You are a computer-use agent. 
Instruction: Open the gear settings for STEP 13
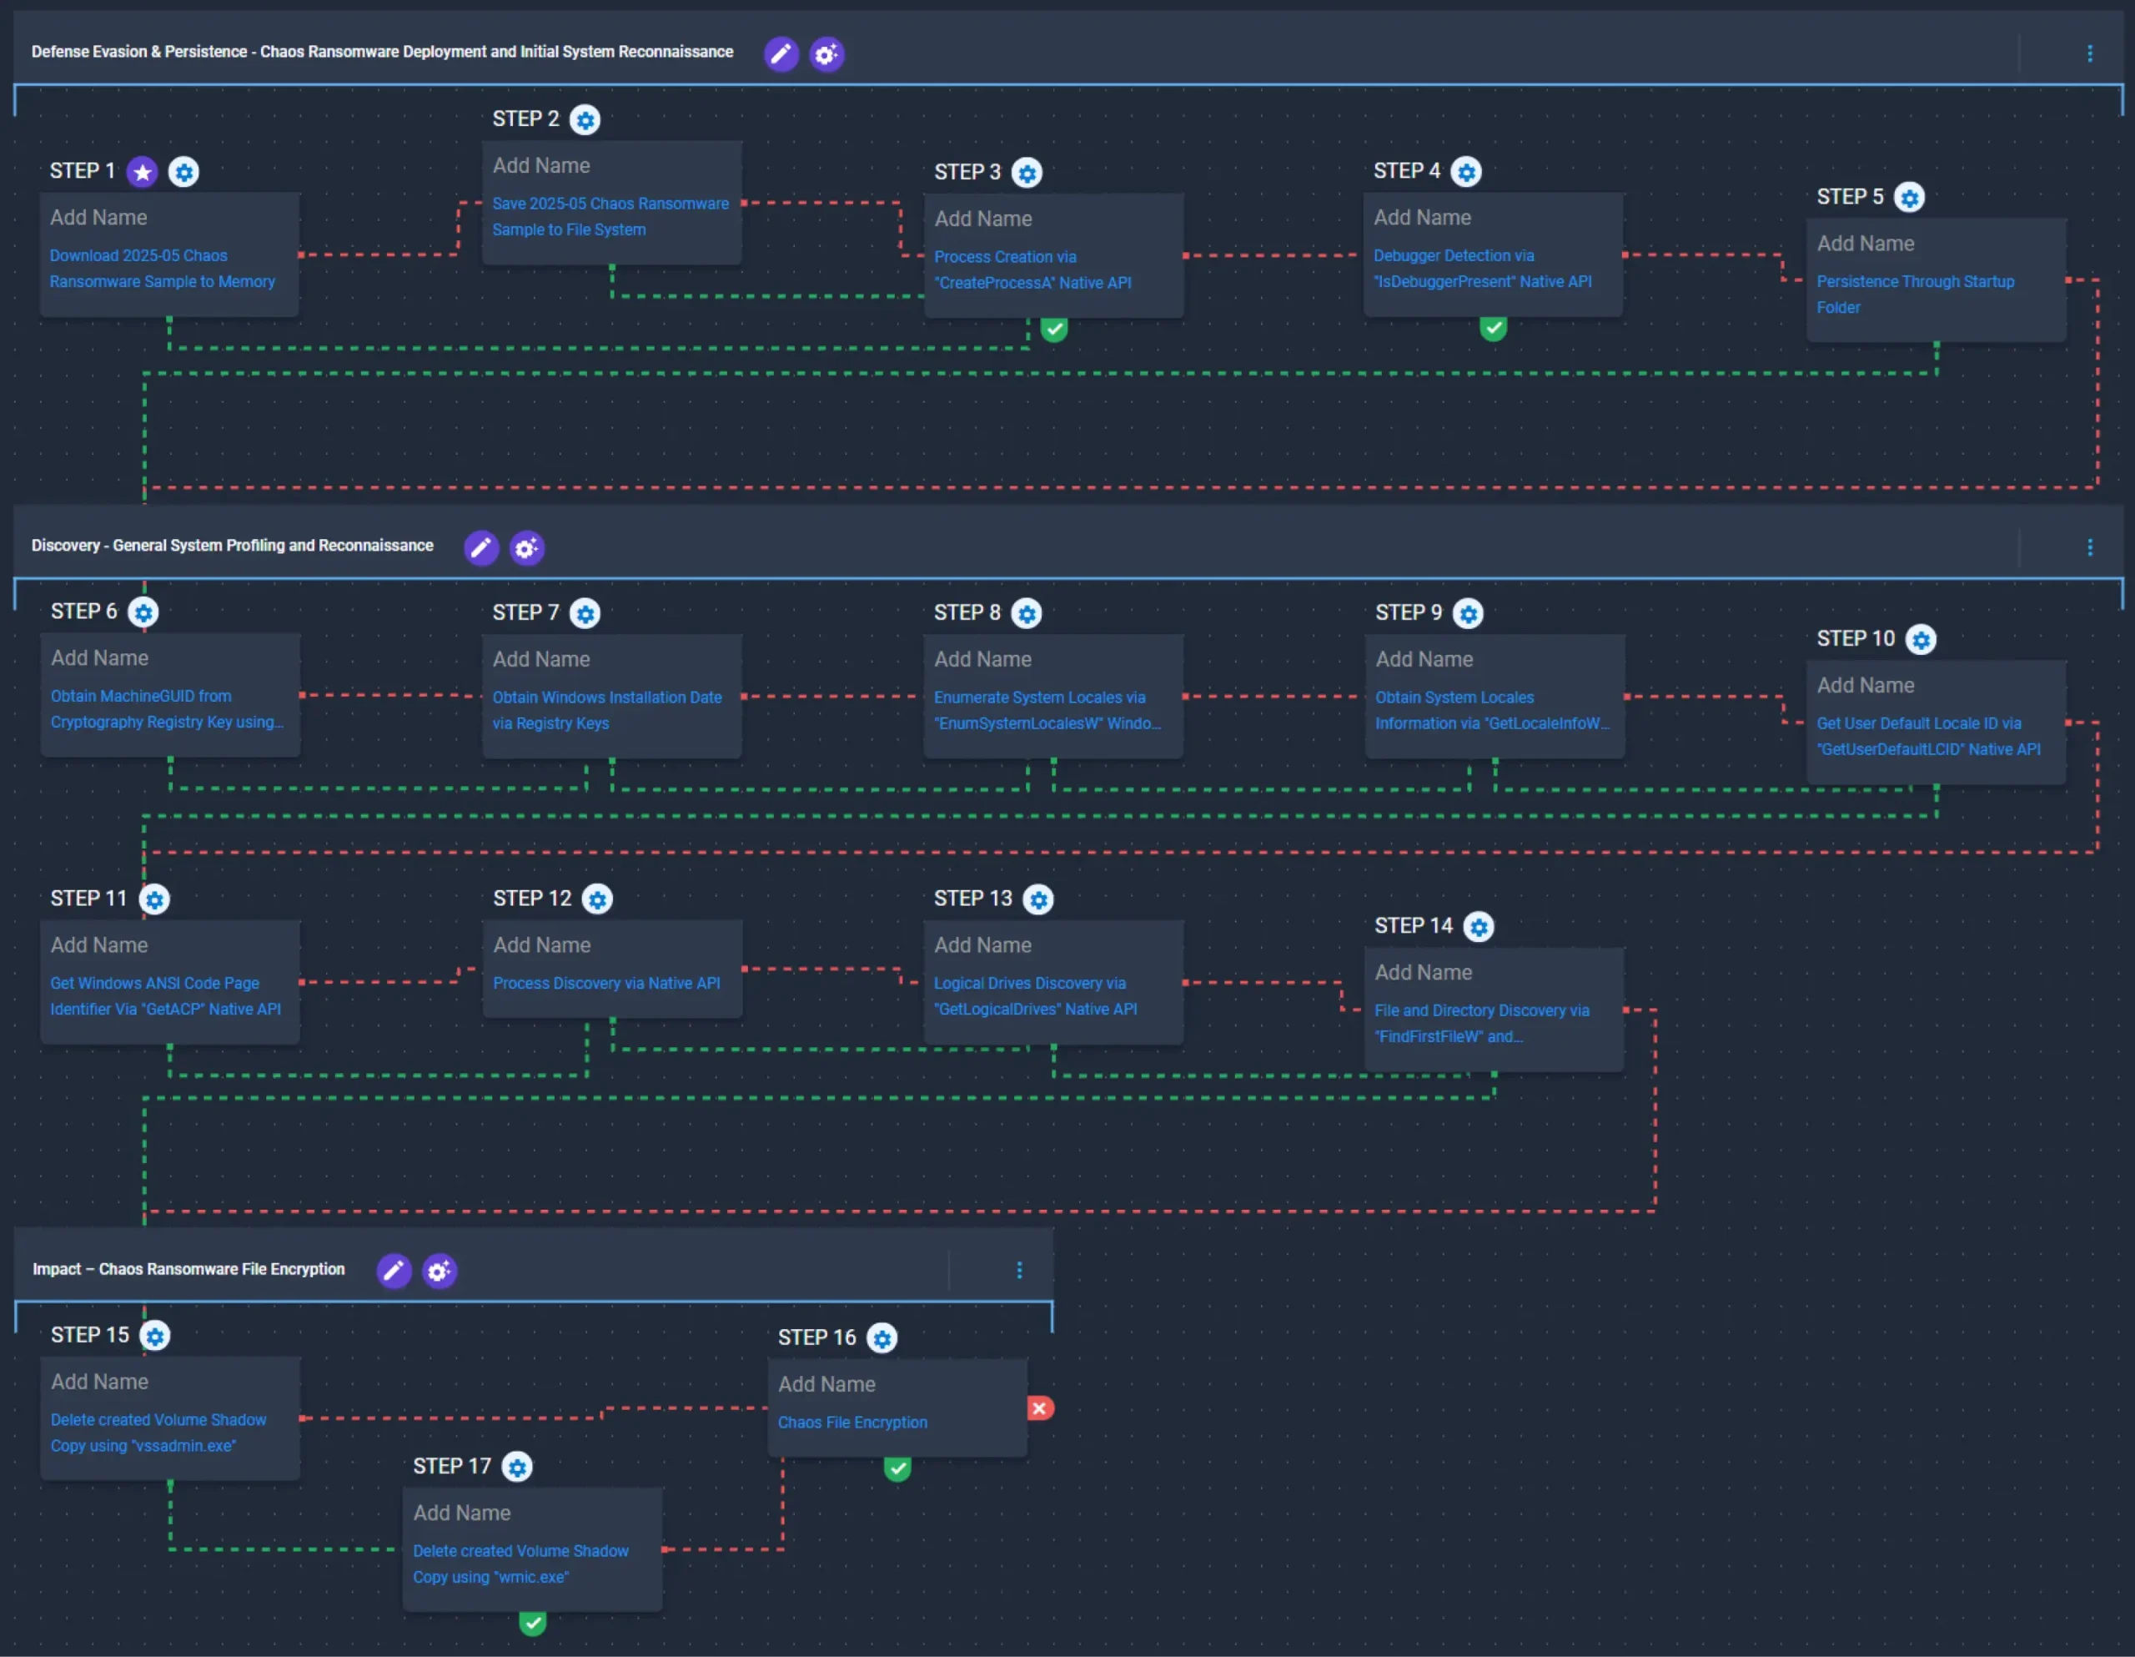pyautogui.click(x=1038, y=900)
